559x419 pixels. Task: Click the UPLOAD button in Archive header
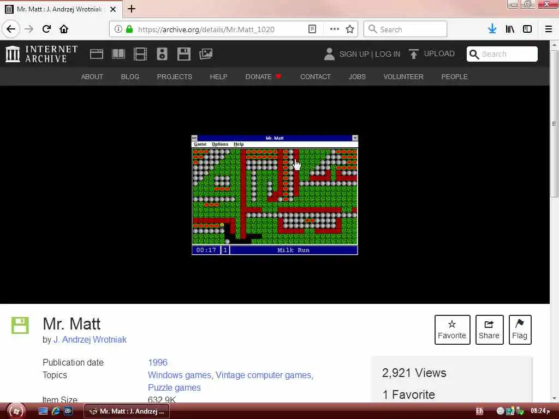pos(431,54)
